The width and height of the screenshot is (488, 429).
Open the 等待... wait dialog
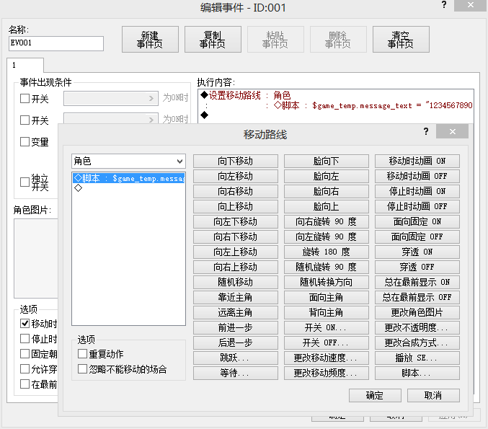click(235, 373)
